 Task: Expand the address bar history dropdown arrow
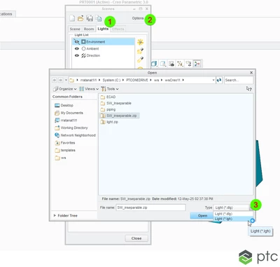tap(213, 80)
